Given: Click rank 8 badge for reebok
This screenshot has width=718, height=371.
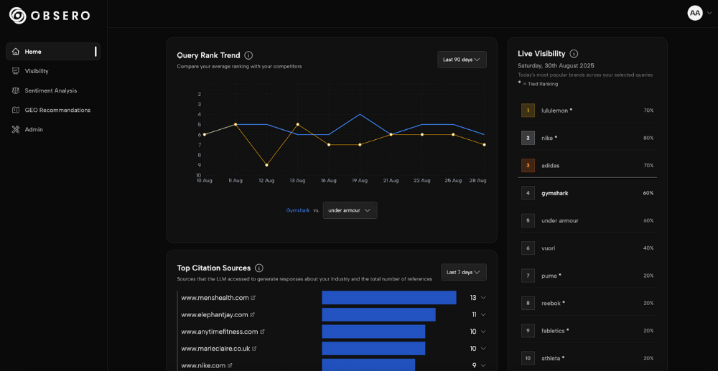Looking at the screenshot, I should coord(528,304).
